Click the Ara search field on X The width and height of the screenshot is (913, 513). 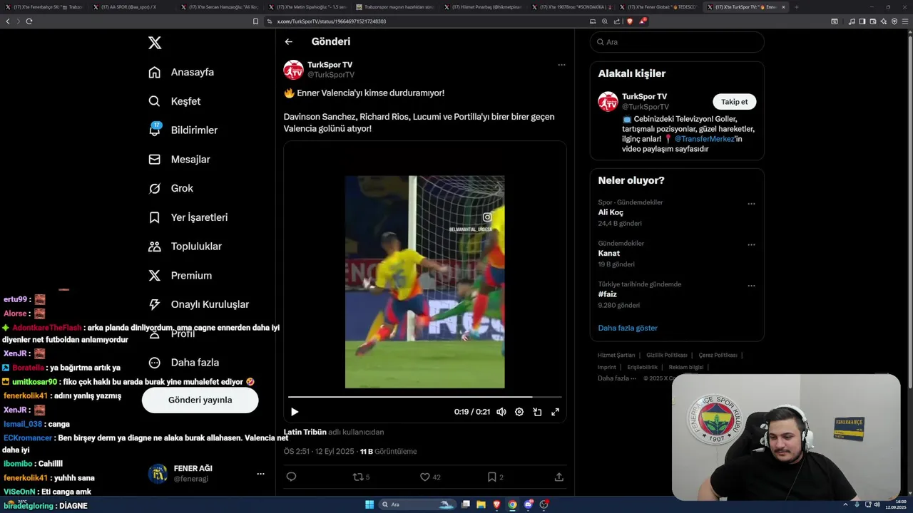(677, 42)
